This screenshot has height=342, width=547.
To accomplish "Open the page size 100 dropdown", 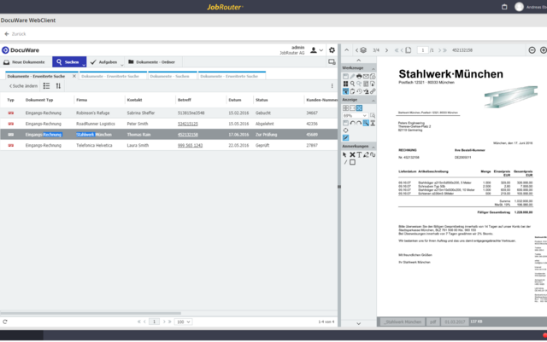I will pyautogui.click(x=183, y=322).
